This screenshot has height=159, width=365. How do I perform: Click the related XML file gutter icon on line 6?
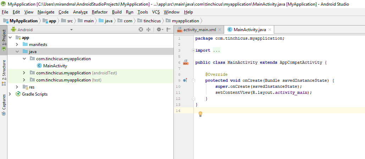point(185,63)
